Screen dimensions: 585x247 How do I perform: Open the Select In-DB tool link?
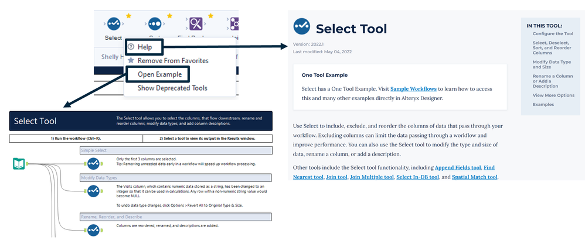(417, 177)
